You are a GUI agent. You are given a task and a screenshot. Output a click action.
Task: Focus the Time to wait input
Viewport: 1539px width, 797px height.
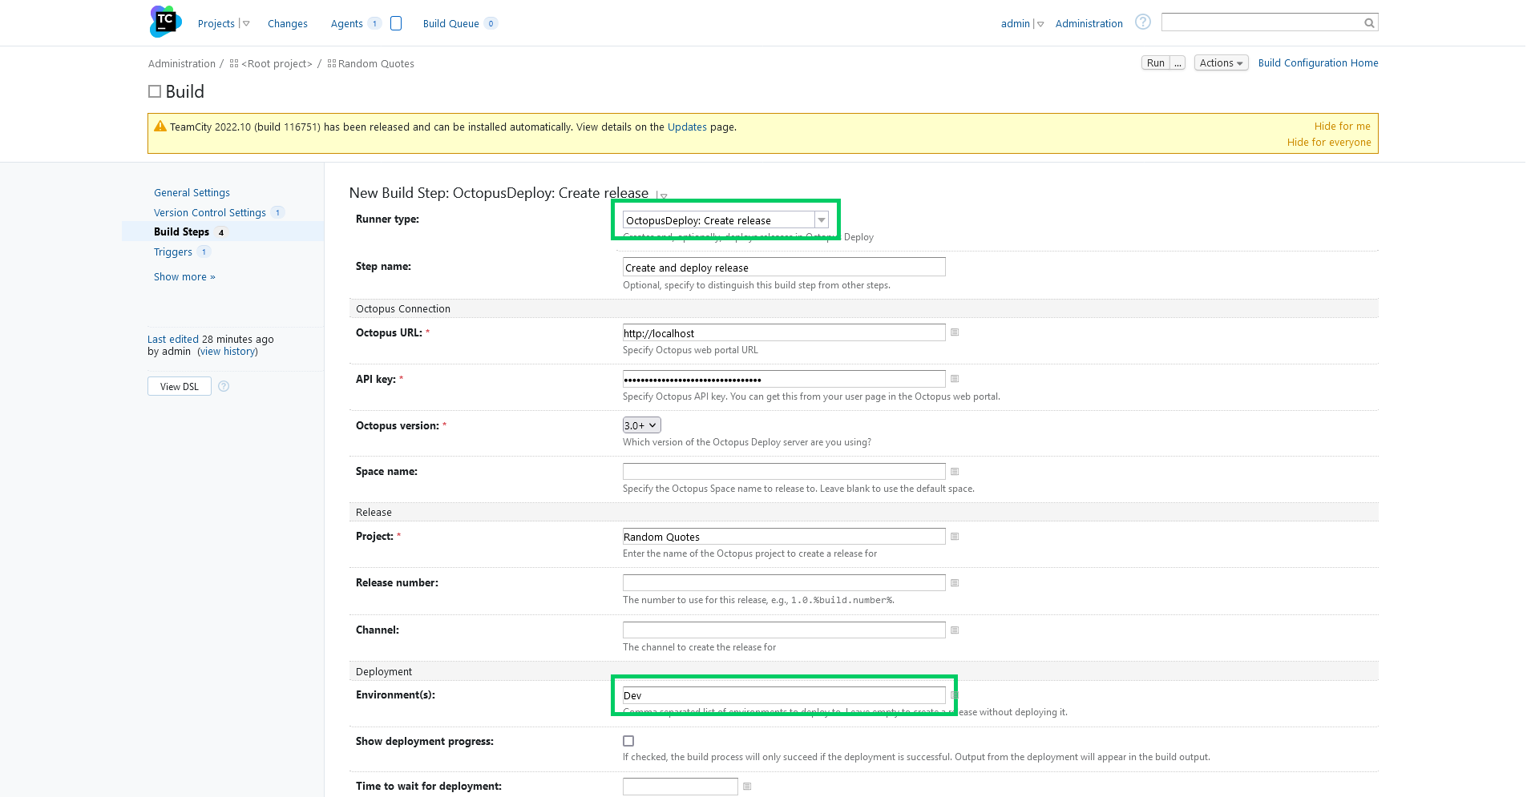[680, 787]
